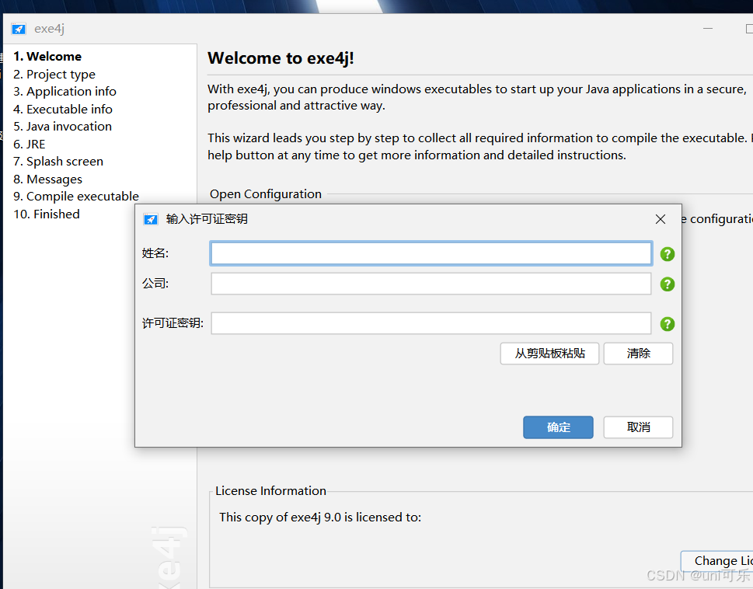Close the 输入许可证密钥 dialog with X
The image size is (753, 589).
(x=661, y=219)
